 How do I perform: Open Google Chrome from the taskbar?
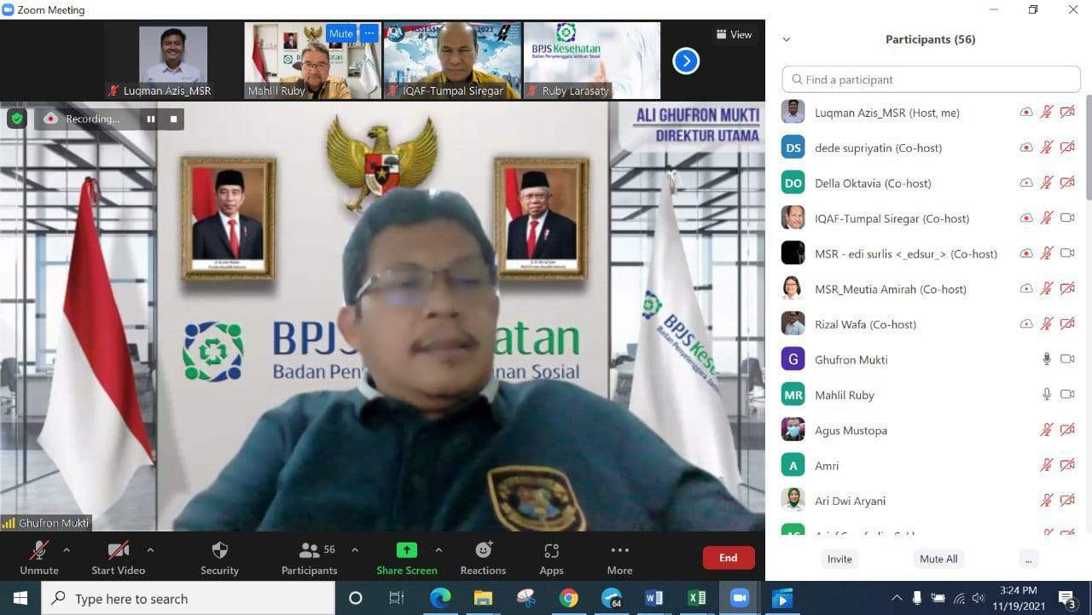click(x=569, y=599)
